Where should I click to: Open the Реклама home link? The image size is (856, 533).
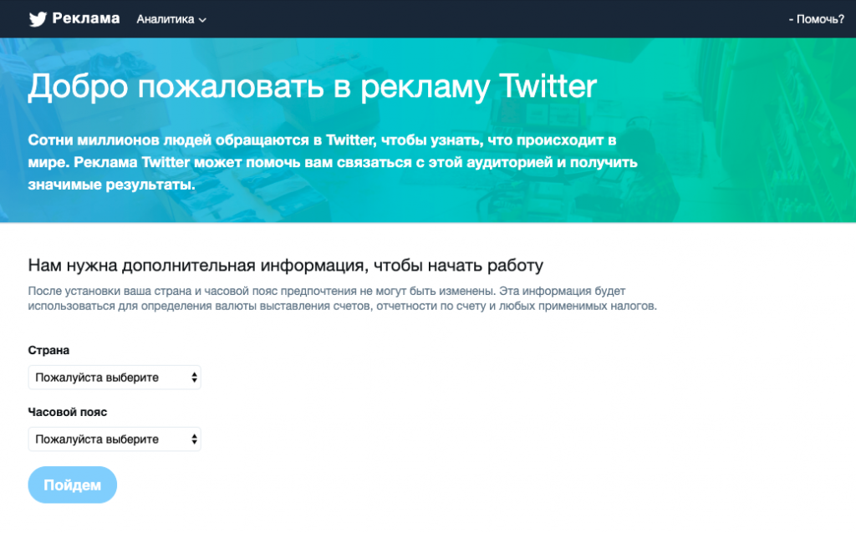click(x=86, y=18)
